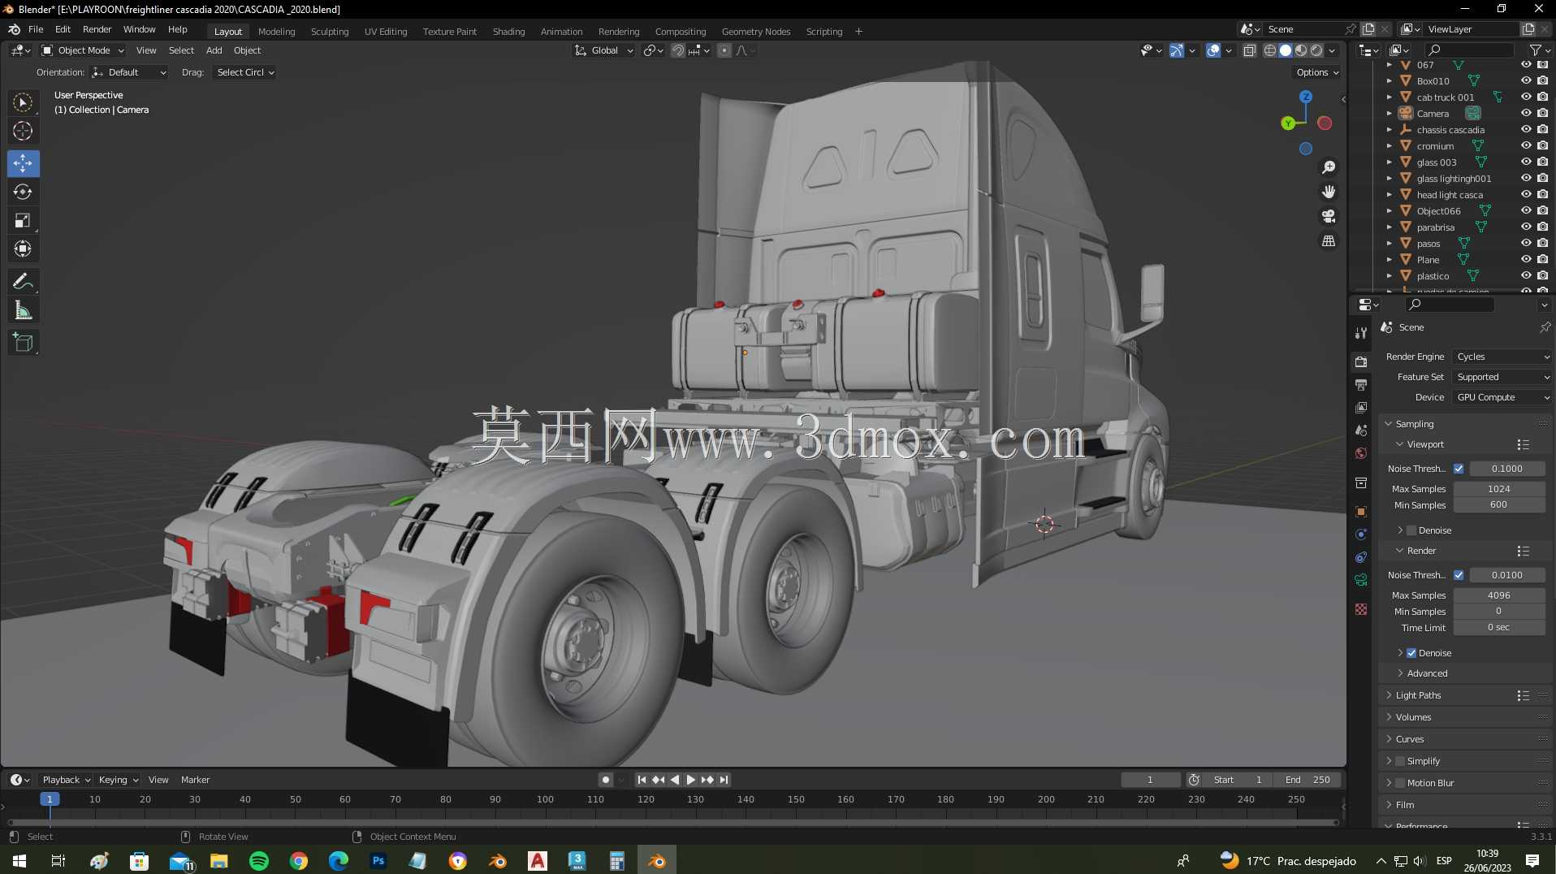Click the Pan view hand icon

tap(1329, 192)
